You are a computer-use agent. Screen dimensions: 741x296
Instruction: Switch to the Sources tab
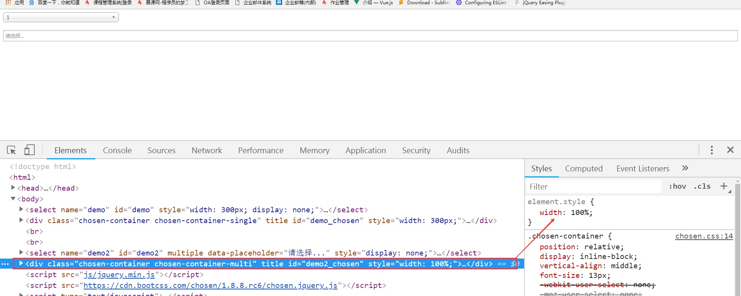click(161, 151)
